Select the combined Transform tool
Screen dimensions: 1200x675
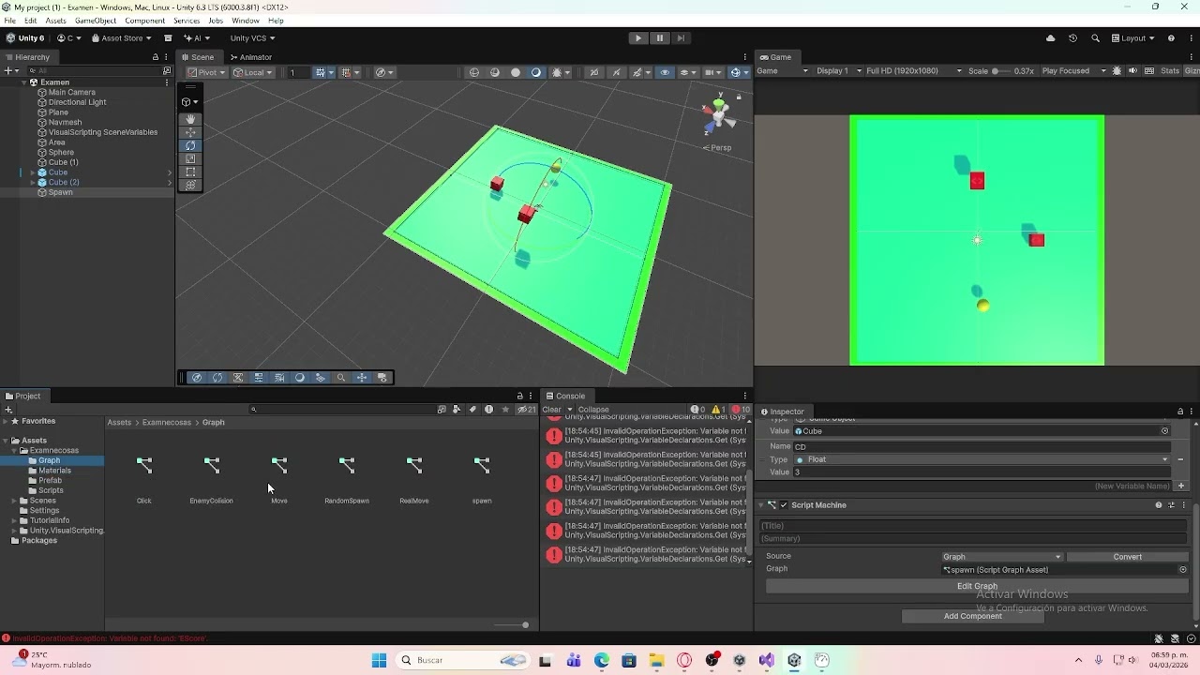tap(190, 185)
